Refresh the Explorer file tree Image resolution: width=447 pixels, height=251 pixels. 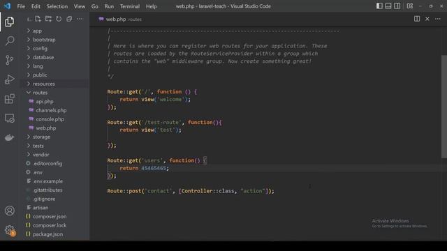pyautogui.click(x=59, y=19)
